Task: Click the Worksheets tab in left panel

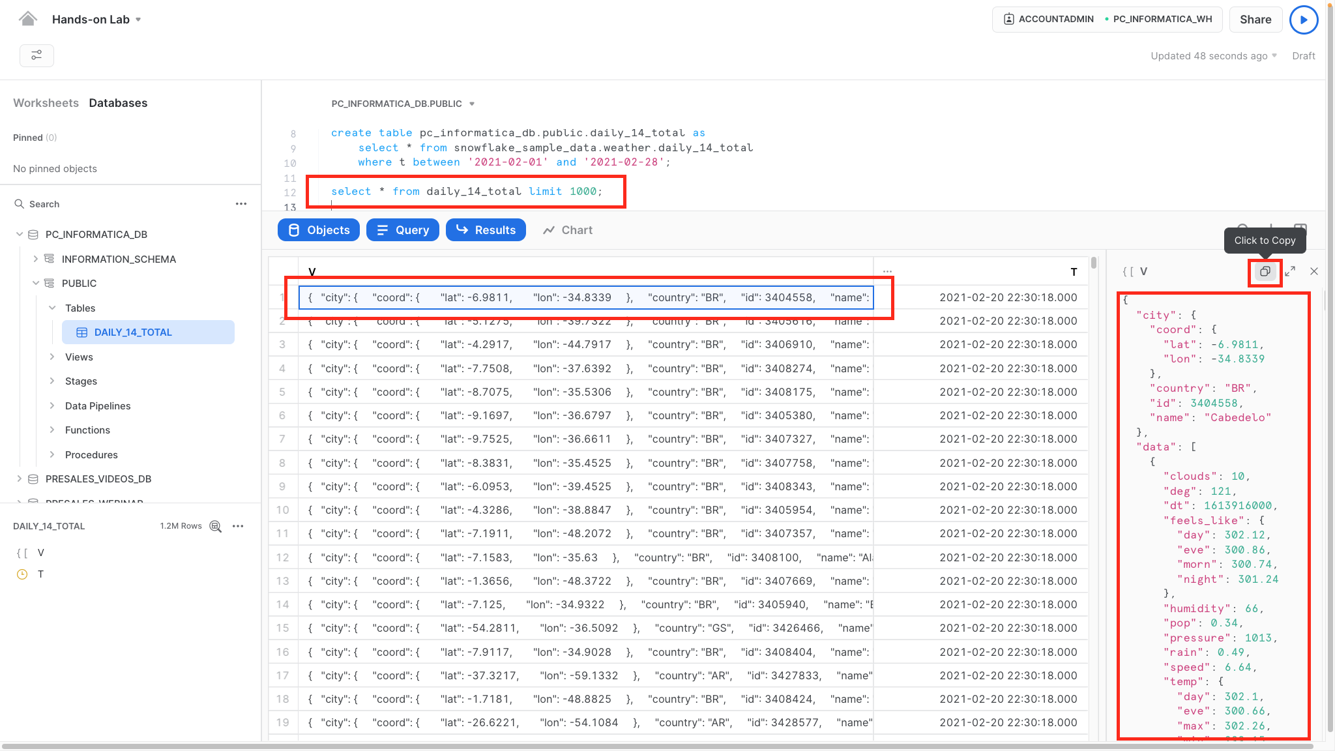Action: coord(46,103)
